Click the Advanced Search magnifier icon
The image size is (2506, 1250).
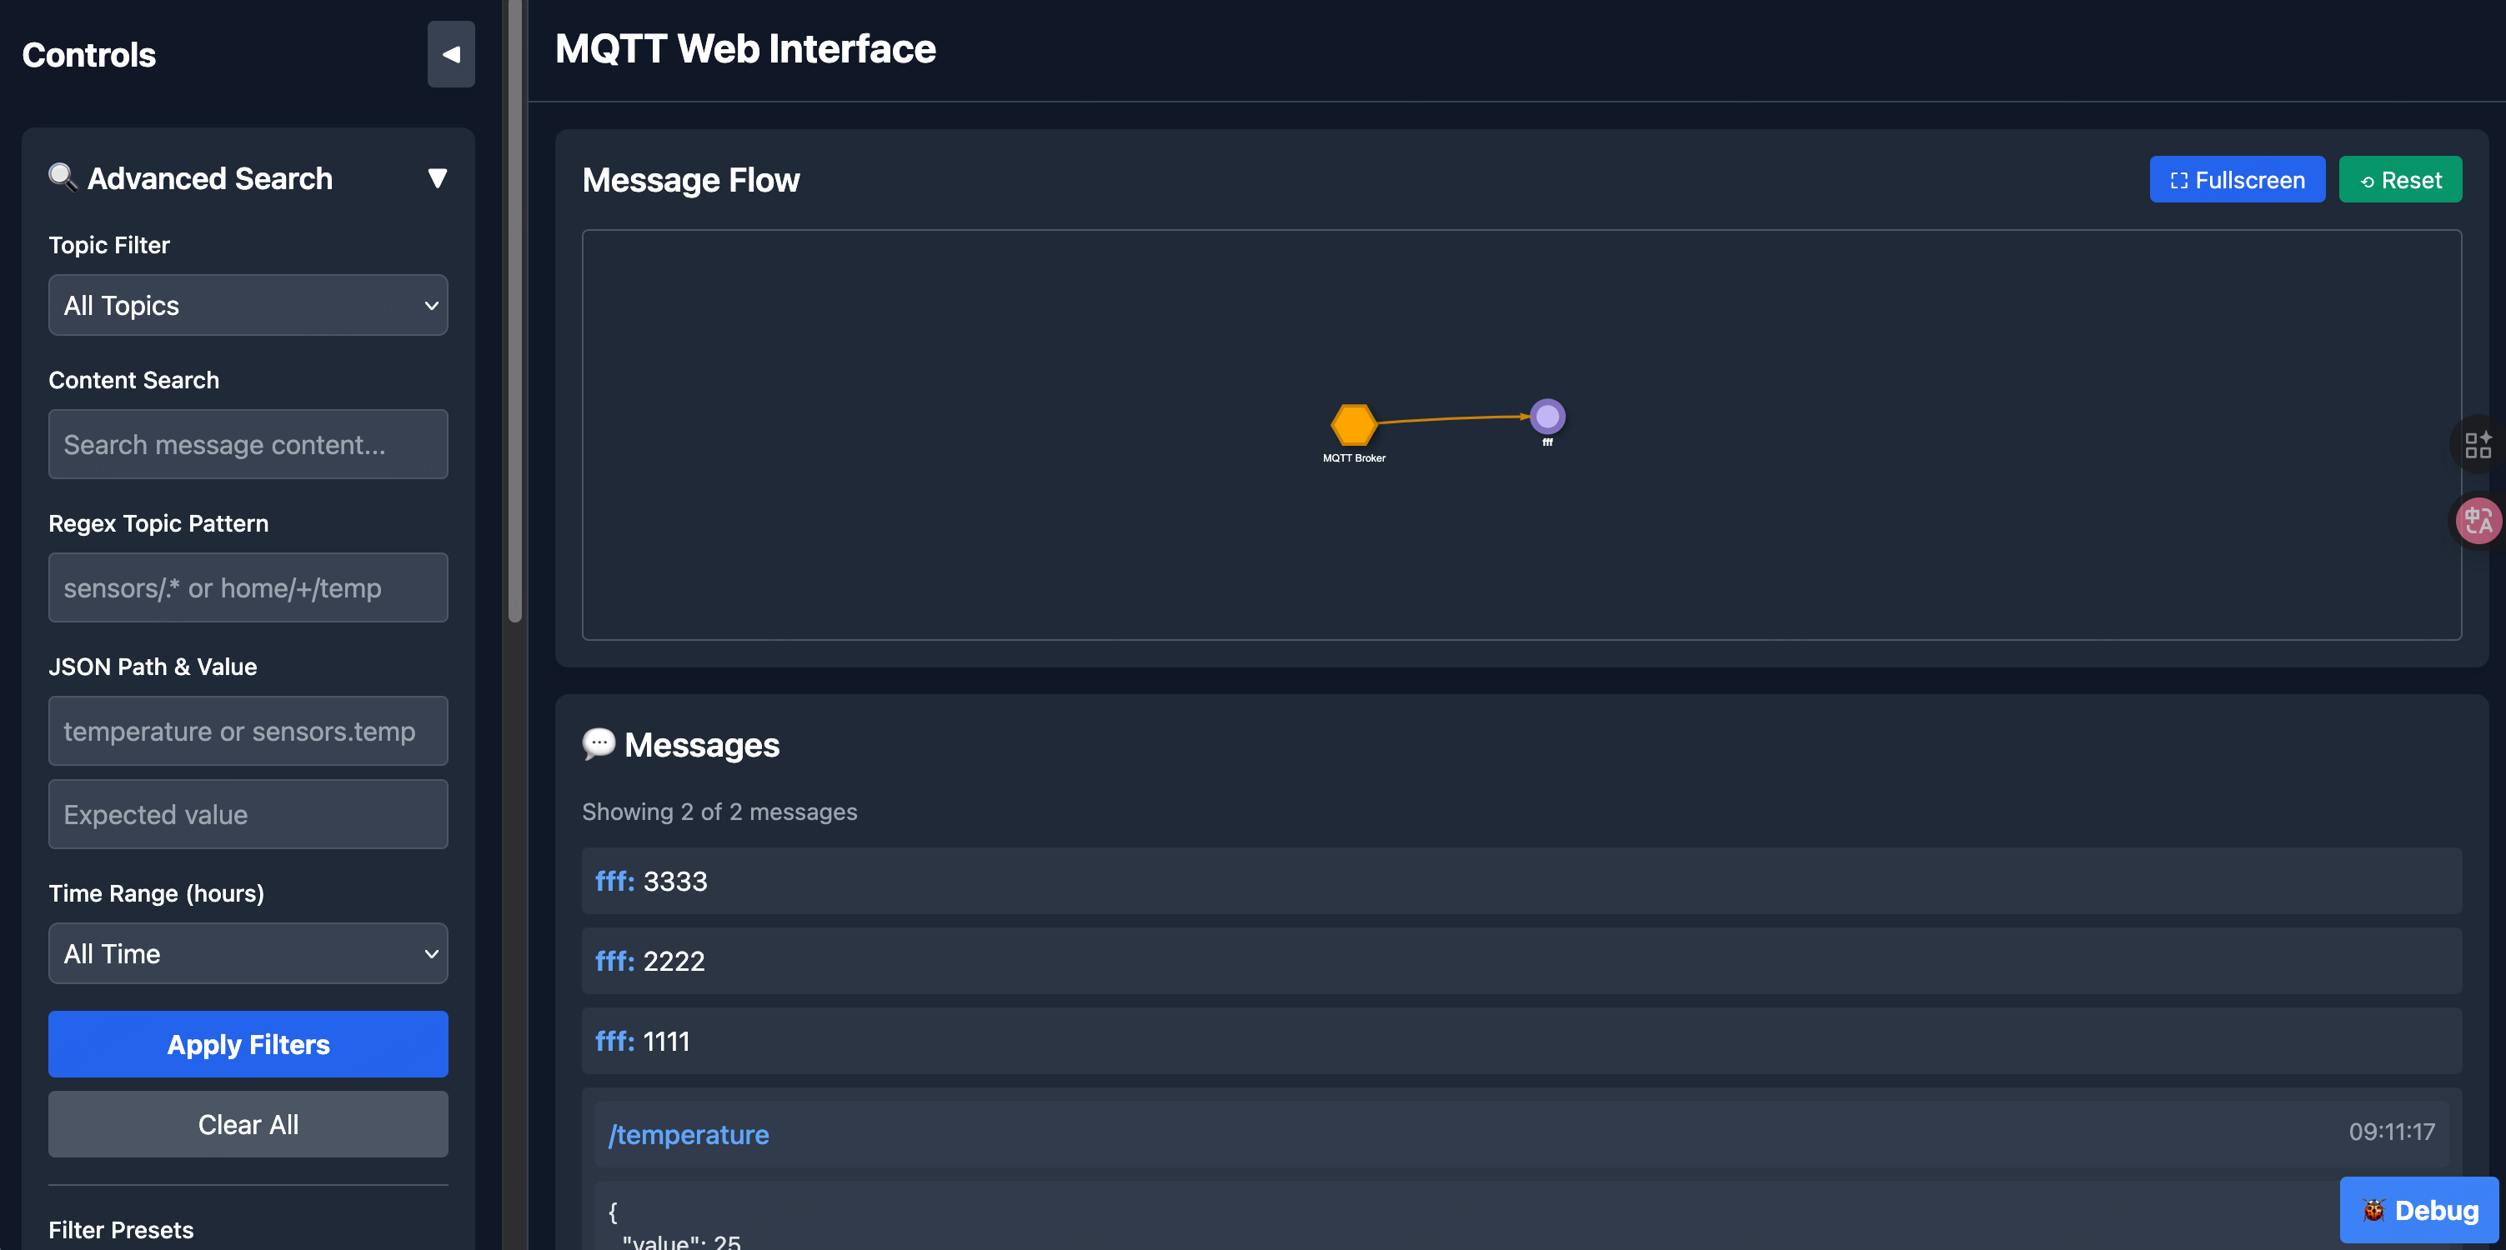tap(63, 177)
